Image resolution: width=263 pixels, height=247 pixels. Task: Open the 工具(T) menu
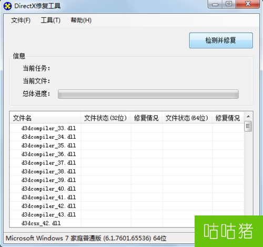50,20
